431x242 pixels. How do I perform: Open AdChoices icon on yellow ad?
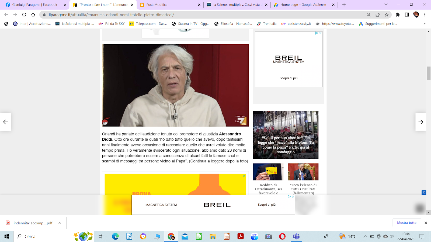[244, 176]
